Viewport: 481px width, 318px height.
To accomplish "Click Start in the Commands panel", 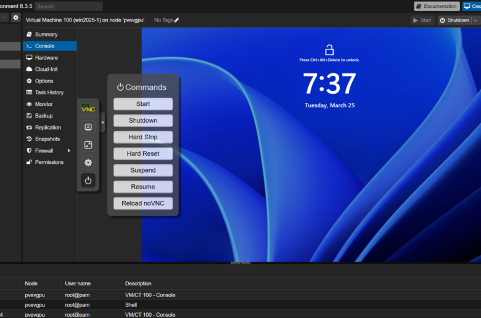I will coord(143,104).
